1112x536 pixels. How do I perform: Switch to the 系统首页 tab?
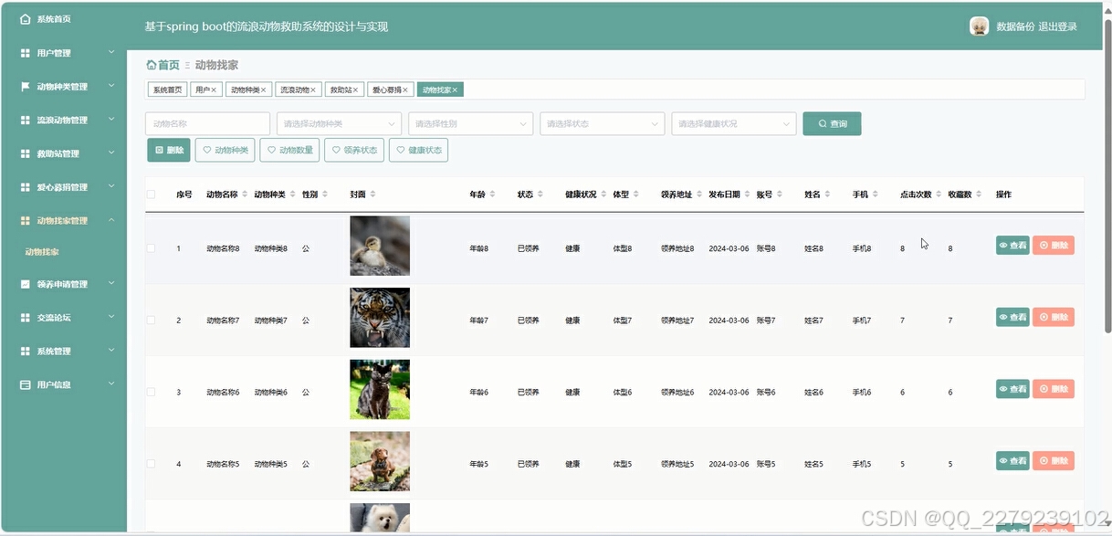pyautogui.click(x=167, y=89)
